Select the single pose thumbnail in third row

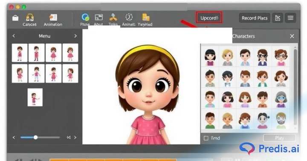point(35,97)
